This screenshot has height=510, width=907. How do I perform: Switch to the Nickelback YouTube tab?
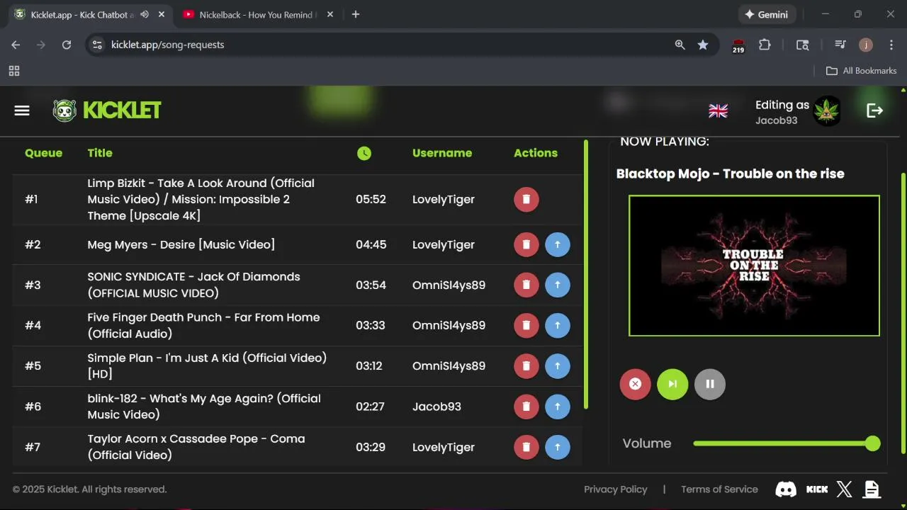[x=256, y=14]
